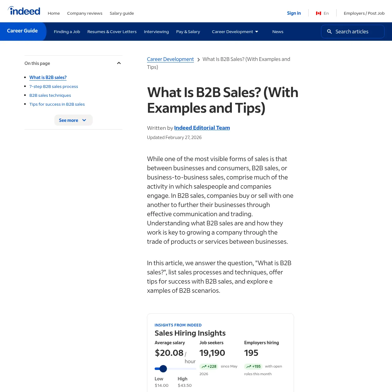Select Pay & Salary tab
The width and height of the screenshot is (392, 392).
pyautogui.click(x=188, y=32)
